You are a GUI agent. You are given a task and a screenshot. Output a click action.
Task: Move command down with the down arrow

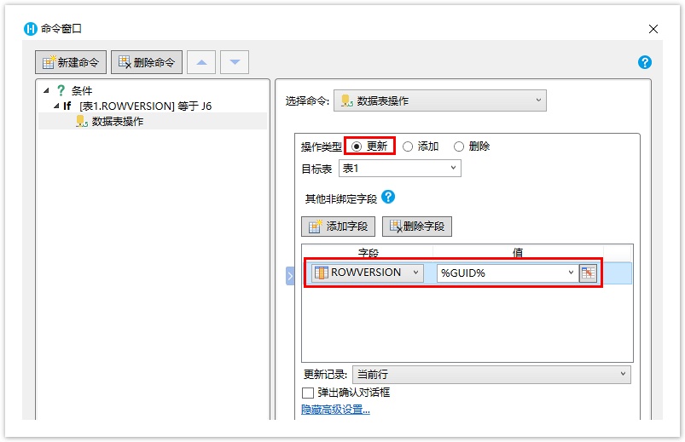click(x=235, y=62)
